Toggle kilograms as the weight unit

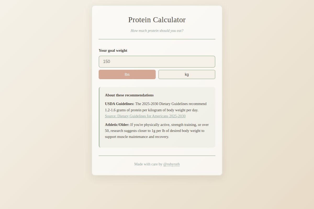pos(187,74)
